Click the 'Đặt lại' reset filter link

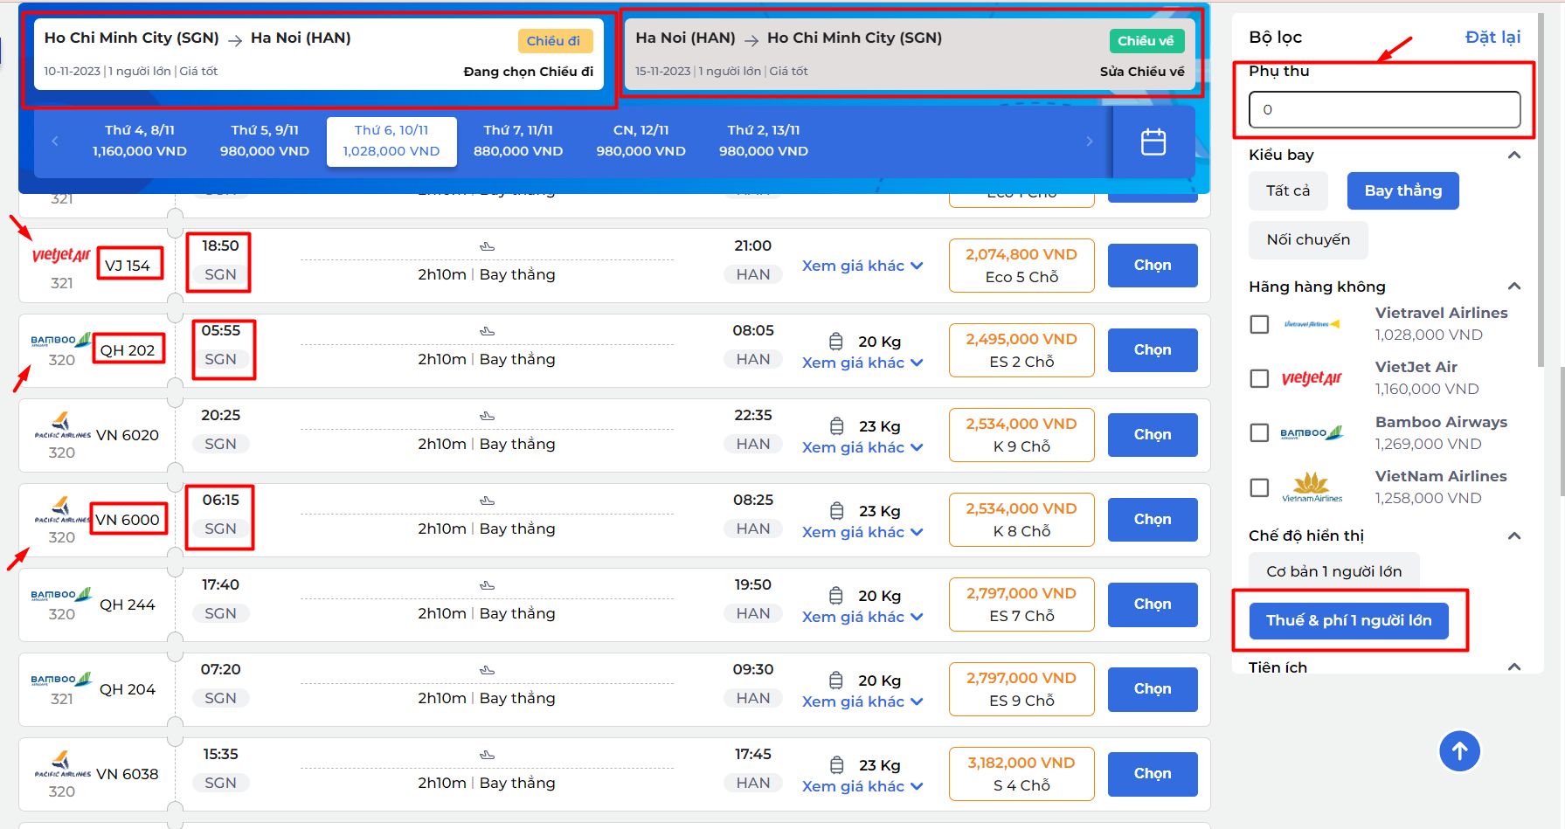(1492, 37)
